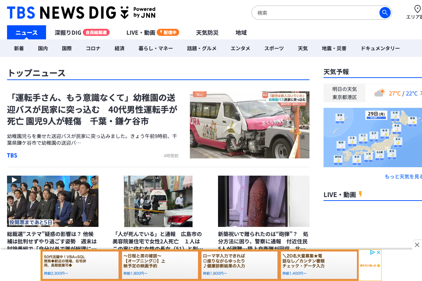
Task: Close the bottom advertisement banner with X
Action: click(x=417, y=245)
